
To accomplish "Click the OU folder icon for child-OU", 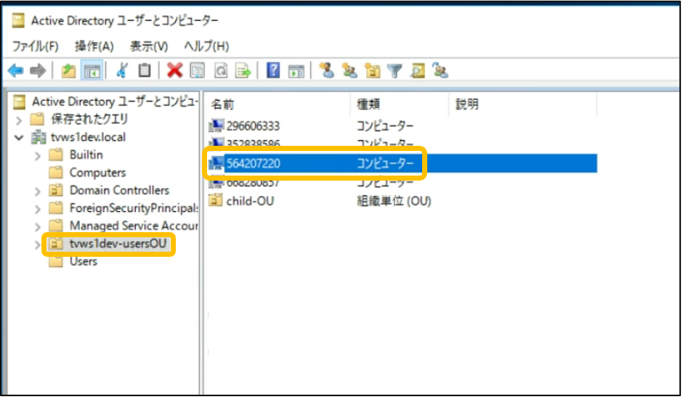I will click(x=216, y=200).
